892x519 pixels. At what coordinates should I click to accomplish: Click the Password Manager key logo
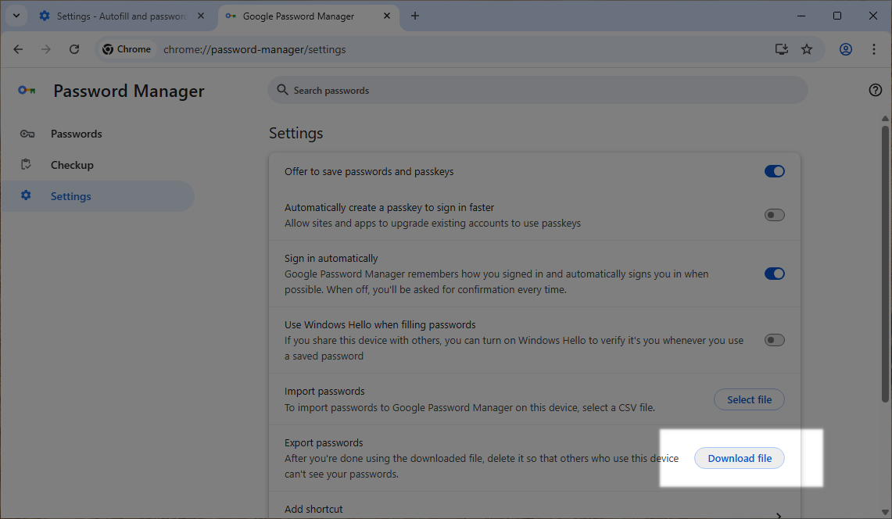(27, 91)
